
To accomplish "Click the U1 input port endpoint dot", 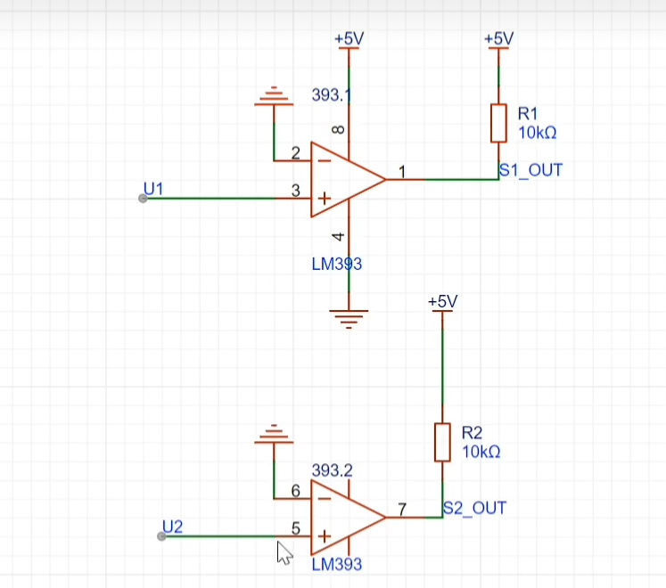I will [143, 199].
